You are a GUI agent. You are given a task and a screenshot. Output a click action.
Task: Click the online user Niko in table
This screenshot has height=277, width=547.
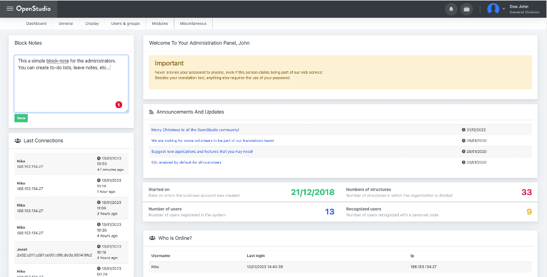click(155, 267)
